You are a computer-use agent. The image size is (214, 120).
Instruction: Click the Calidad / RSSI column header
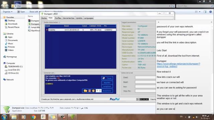[x=95, y=26]
